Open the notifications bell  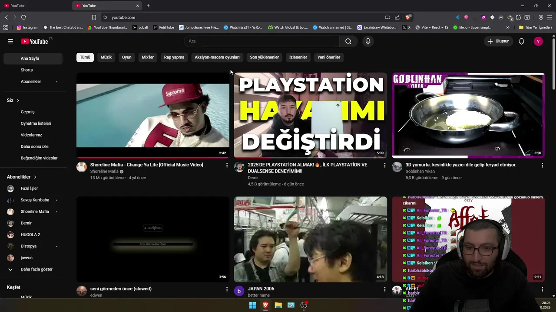[521, 41]
